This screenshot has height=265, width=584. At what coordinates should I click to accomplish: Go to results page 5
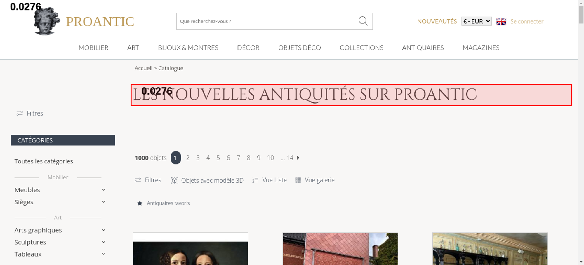tap(218, 158)
